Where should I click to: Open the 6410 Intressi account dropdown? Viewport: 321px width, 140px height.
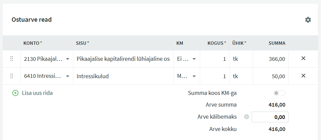tap(47, 76)
